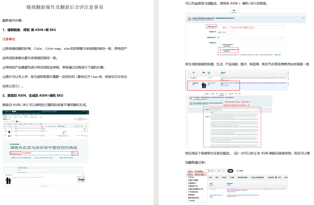Select the Amazon fulfillment radio option

tap(220, 49)
